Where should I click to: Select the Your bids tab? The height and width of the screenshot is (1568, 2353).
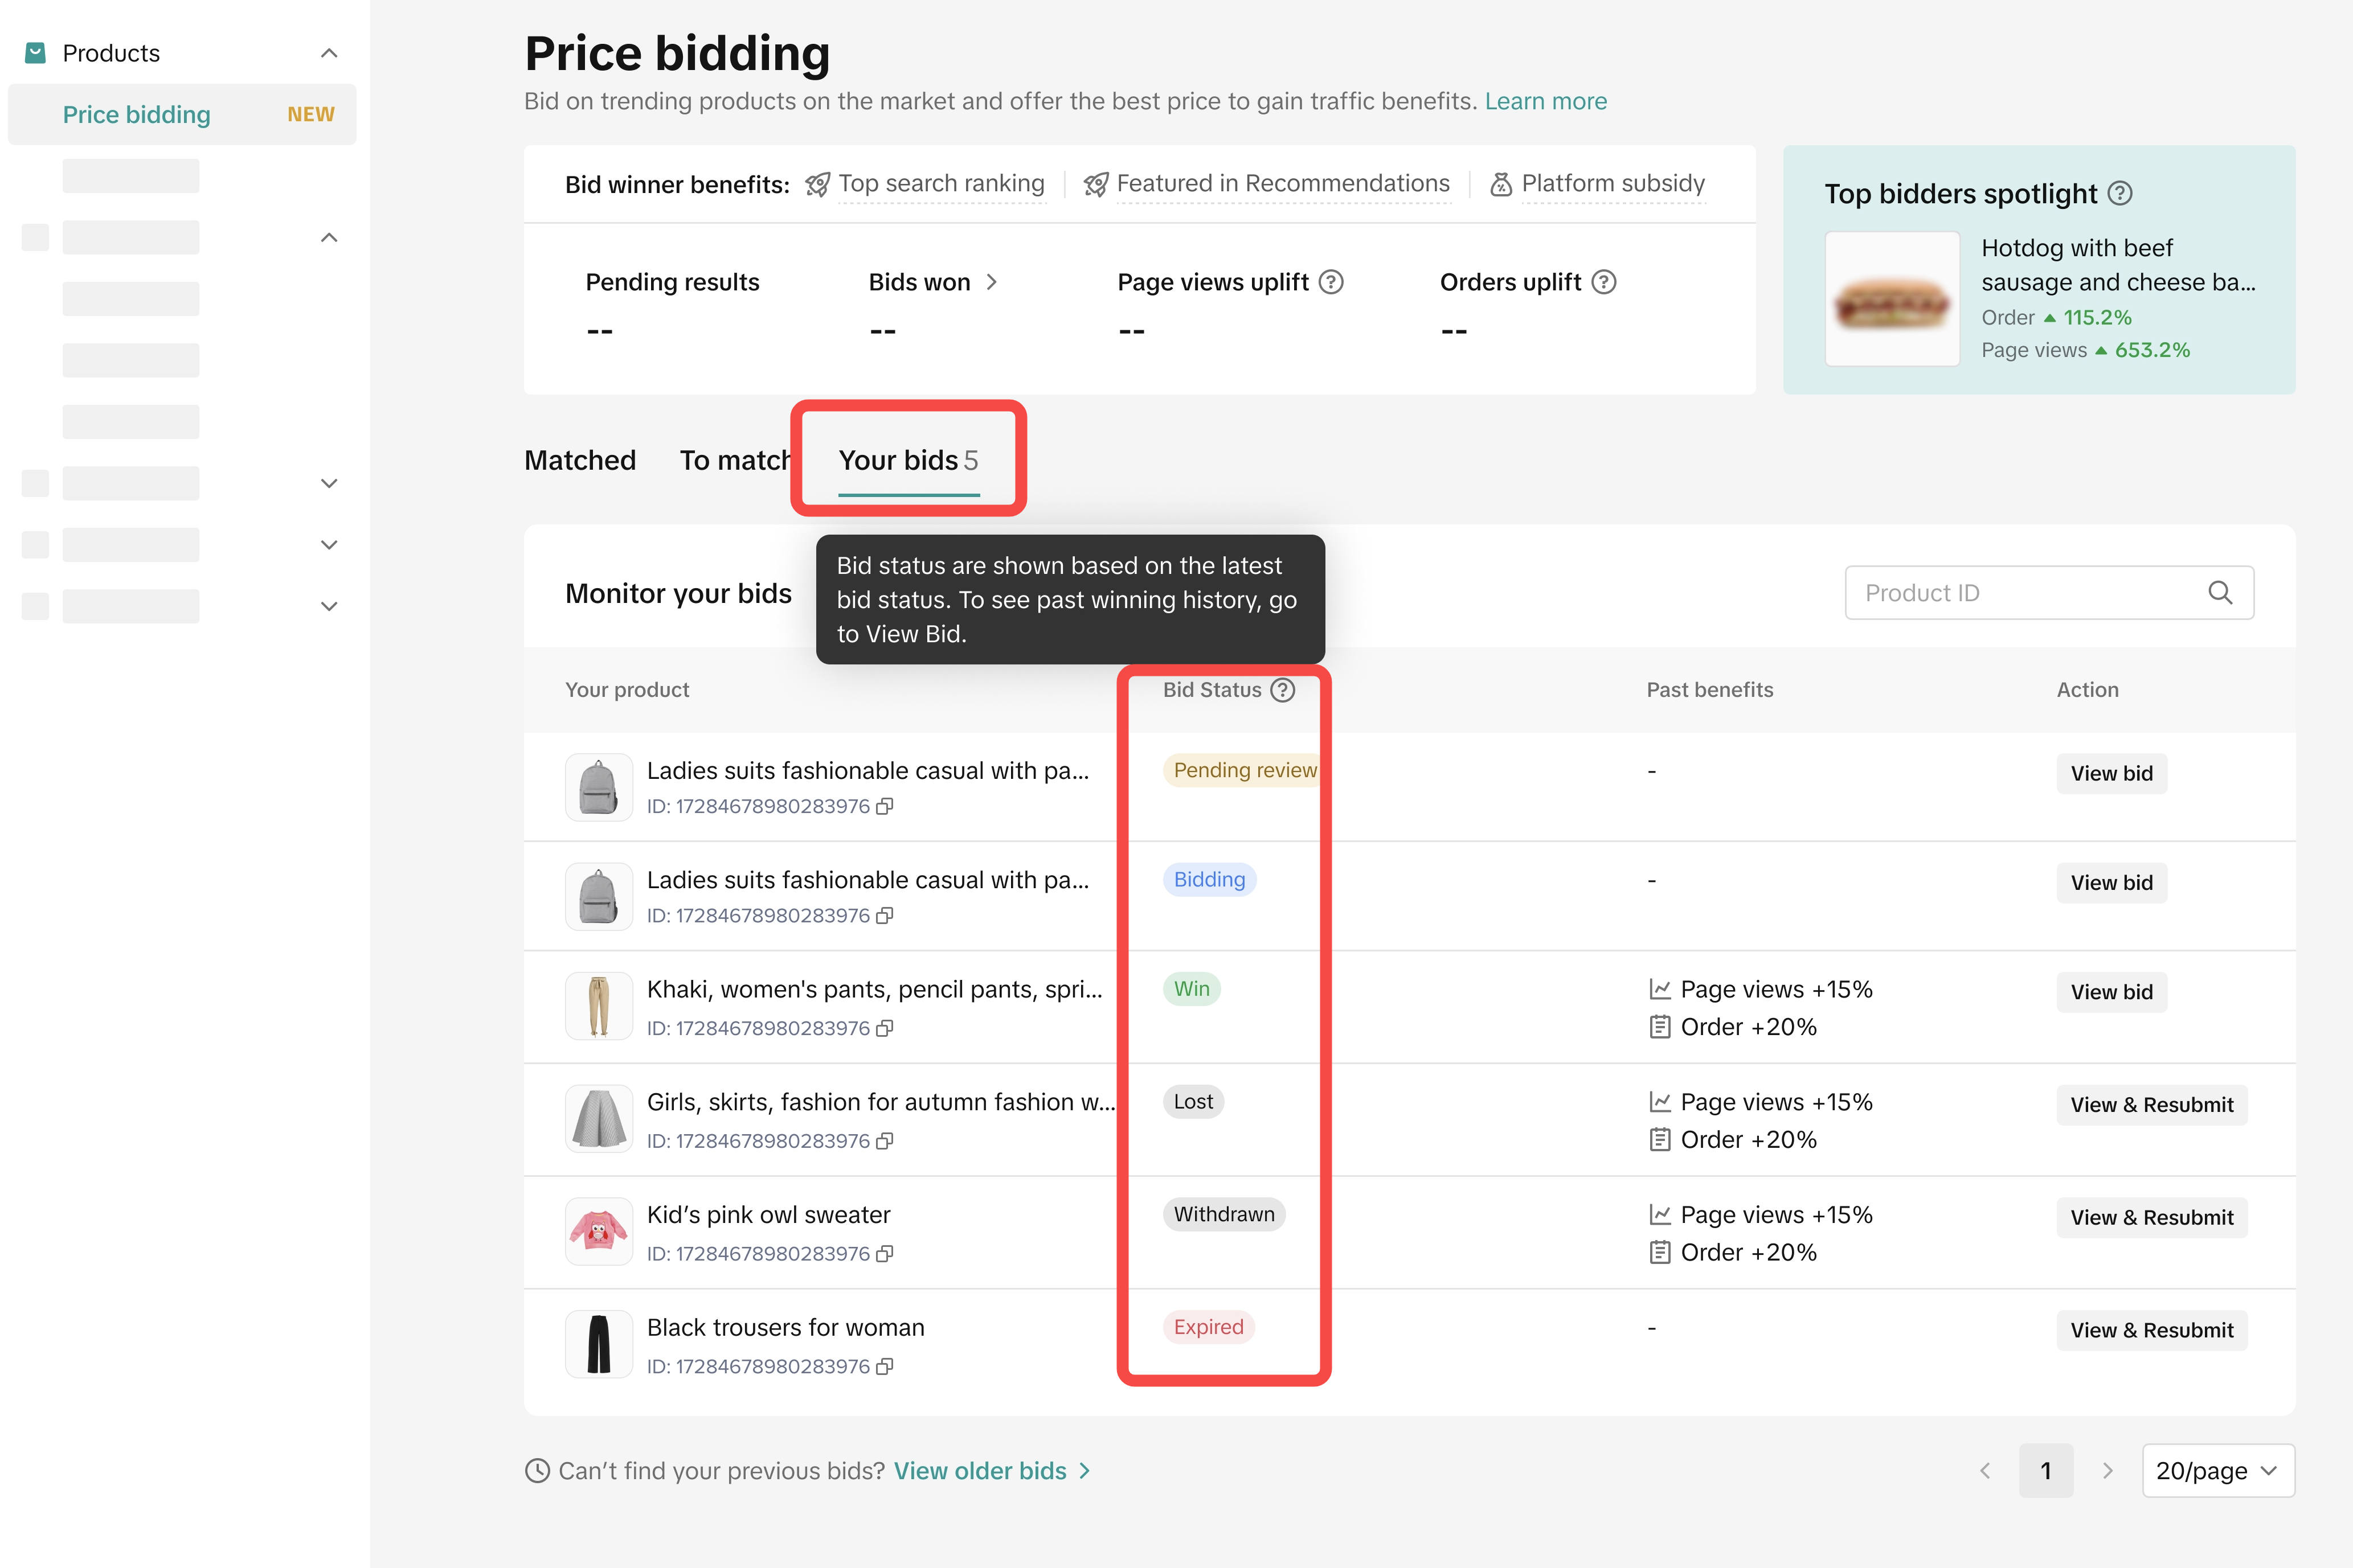click(x=907, y=460)
